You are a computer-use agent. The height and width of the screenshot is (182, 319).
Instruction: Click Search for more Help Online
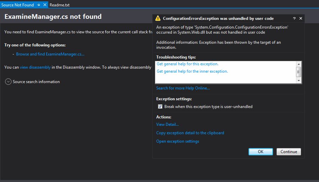pyautogui.click(x=183, y=88)
